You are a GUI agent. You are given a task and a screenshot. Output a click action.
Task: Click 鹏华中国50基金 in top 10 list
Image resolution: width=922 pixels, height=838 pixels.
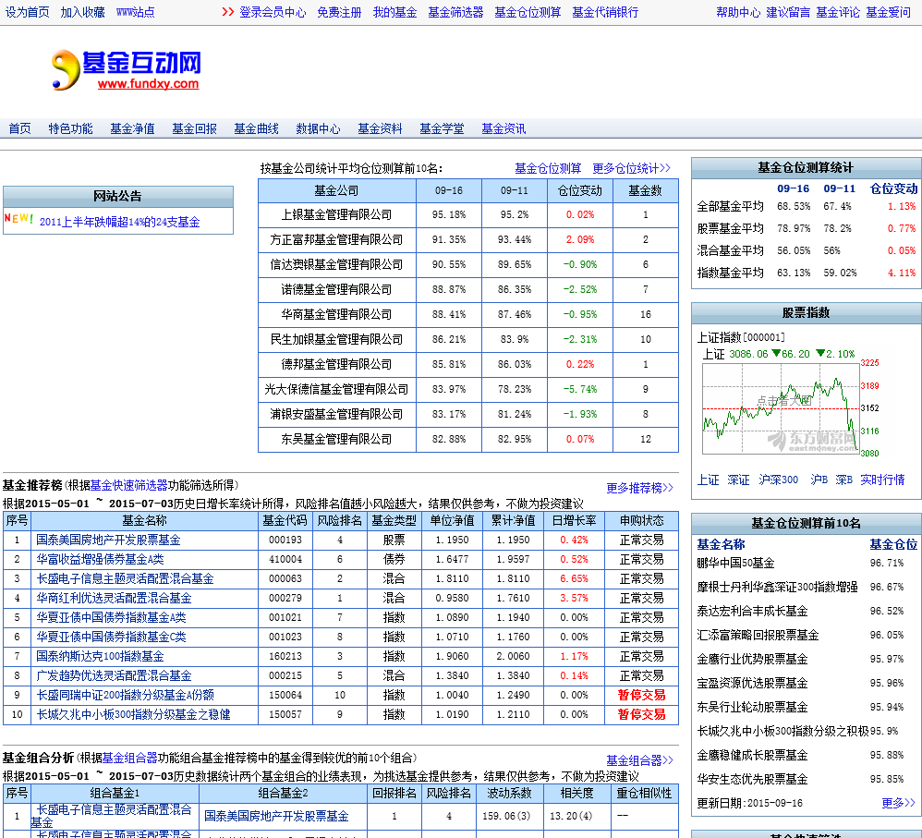click(735, 563)
